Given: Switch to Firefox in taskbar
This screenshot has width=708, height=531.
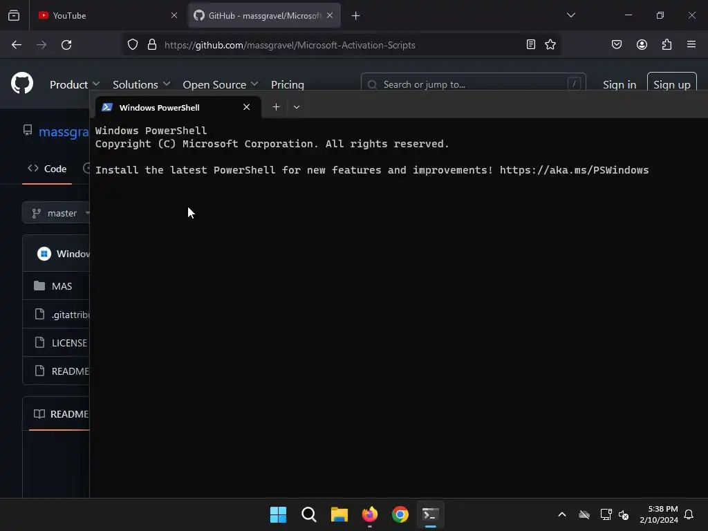Looking at the screenshot, I should 370,514.
